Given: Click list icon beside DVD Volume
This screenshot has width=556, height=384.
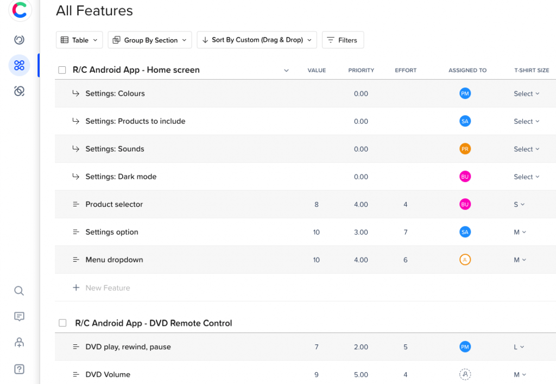Looking at the screenshot, I should (76, 374).
